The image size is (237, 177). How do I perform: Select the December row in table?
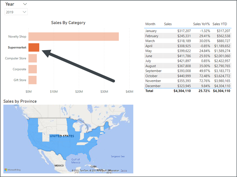coord(153,86)
